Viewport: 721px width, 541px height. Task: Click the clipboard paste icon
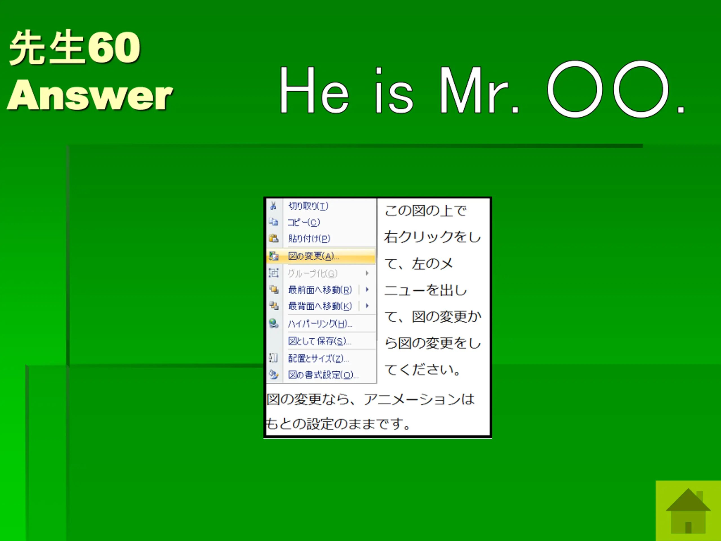point(273,238)
